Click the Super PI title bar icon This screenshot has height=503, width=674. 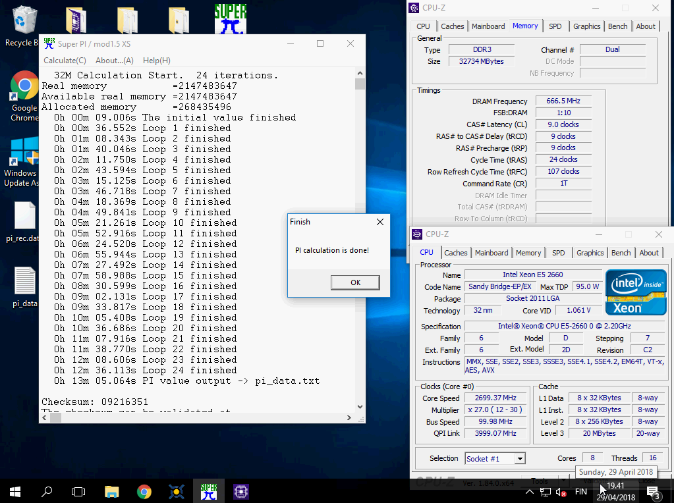(x=49, y=43)
